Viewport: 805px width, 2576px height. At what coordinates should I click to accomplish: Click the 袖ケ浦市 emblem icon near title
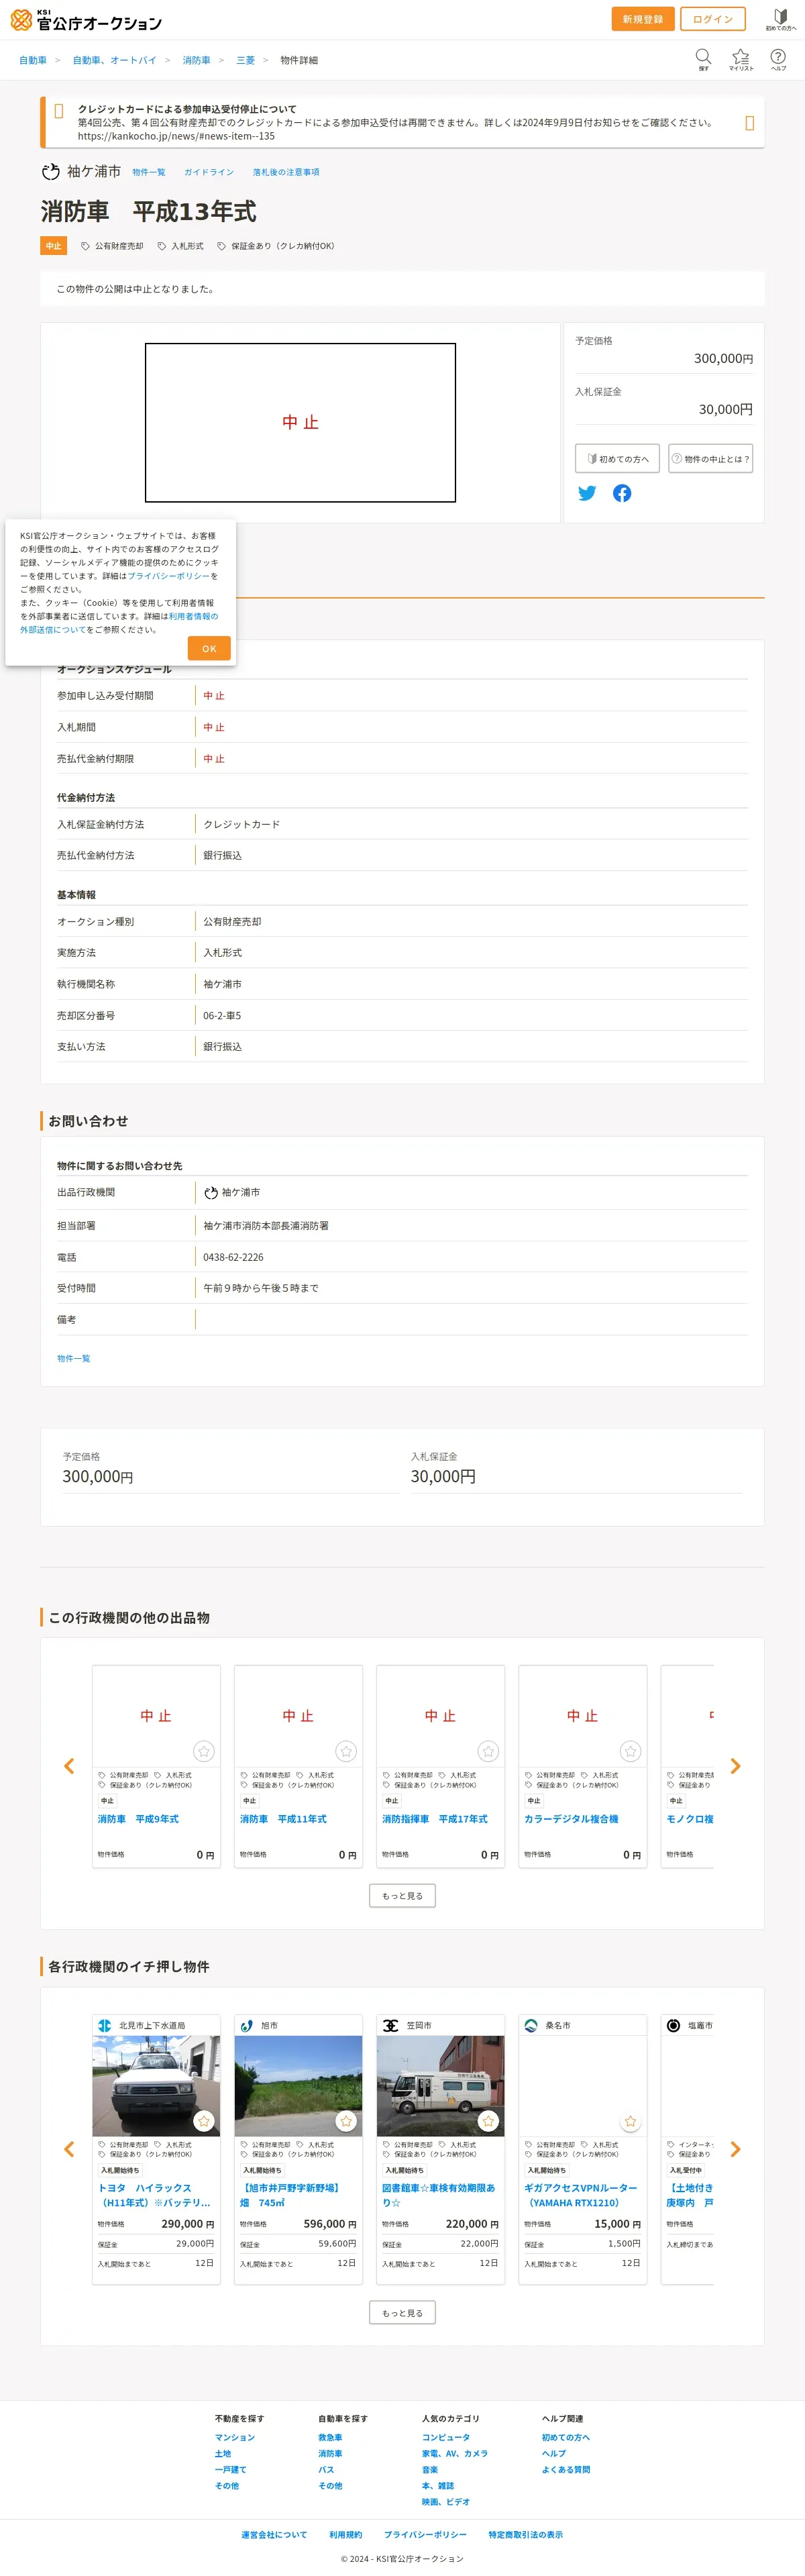pyautogui.click(x=51, y=172)
